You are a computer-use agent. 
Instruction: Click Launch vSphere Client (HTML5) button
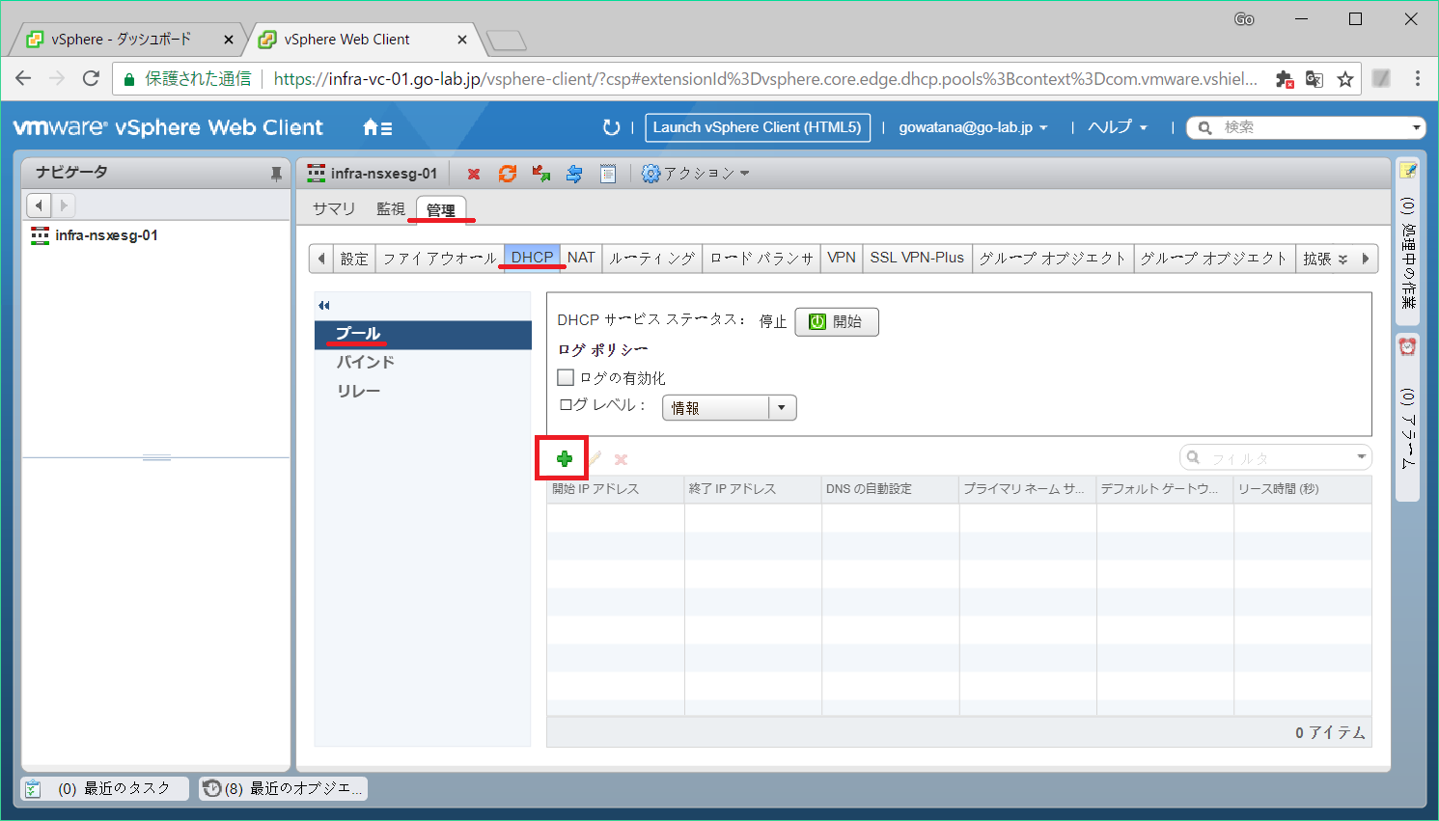(758, 127)
